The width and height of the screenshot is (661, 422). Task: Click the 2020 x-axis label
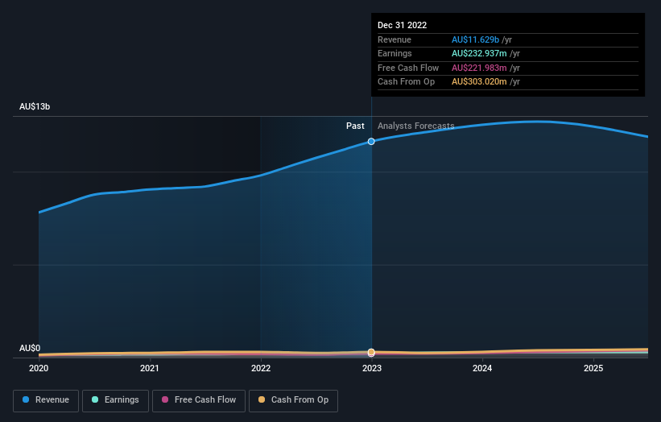tap(39, 368)
